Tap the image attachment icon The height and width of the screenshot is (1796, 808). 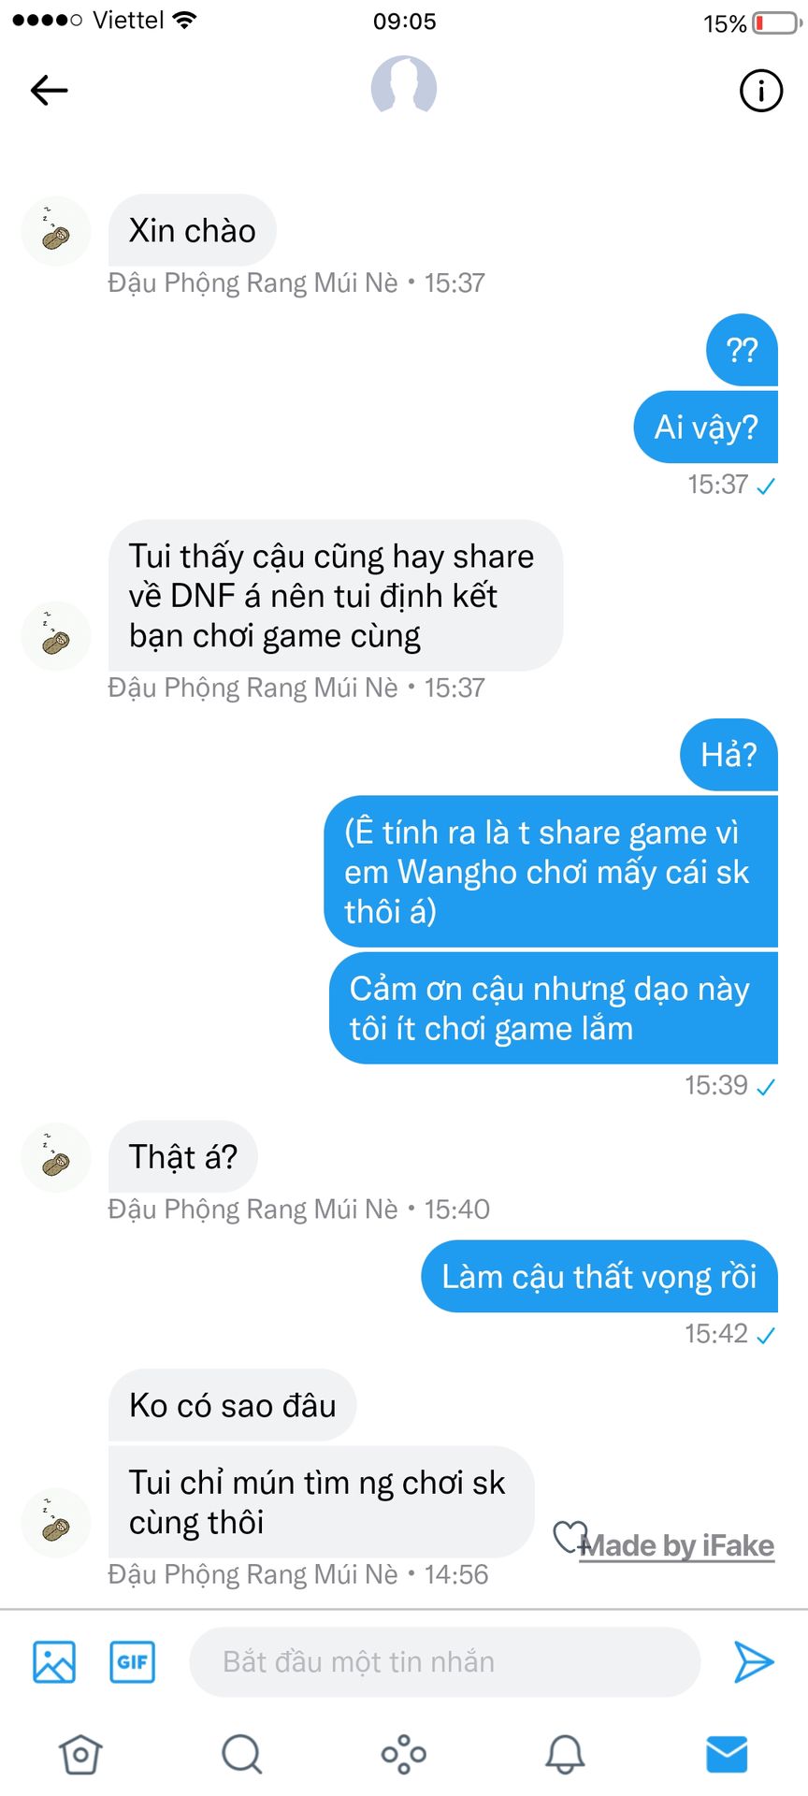(x=54, y=1662)
